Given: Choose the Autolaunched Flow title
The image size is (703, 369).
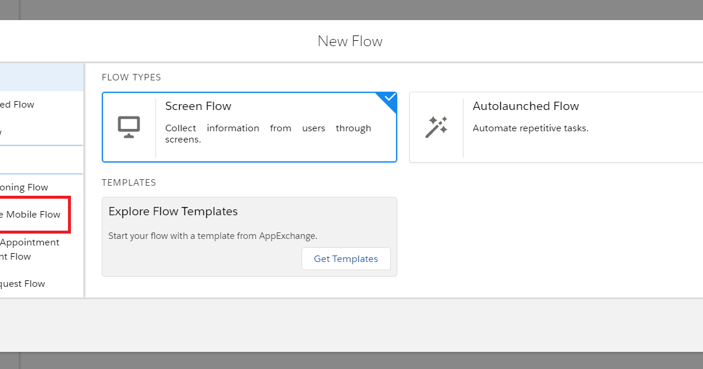Looking at the screenshot, I should coord(526,106).
